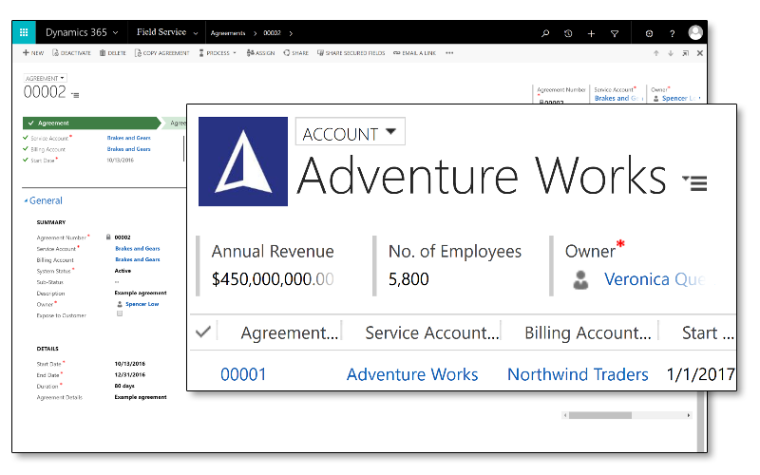The width and height of the screenshot is (760, 475).
Task: Open record menu icon beside 00002 title
Action: click(75, 95)
